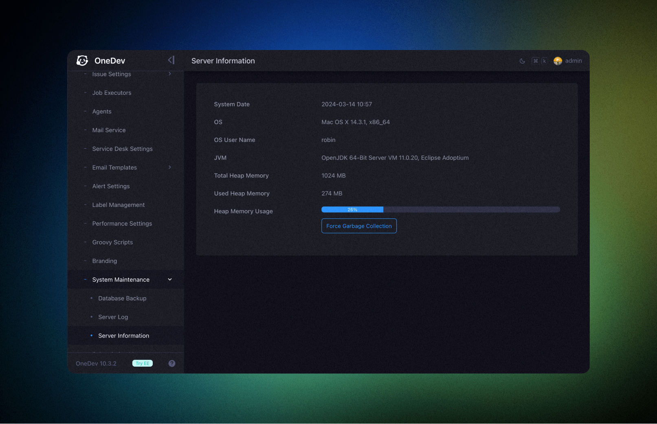
Task: Click the OneDev brand name text
Action: [110, 61]
